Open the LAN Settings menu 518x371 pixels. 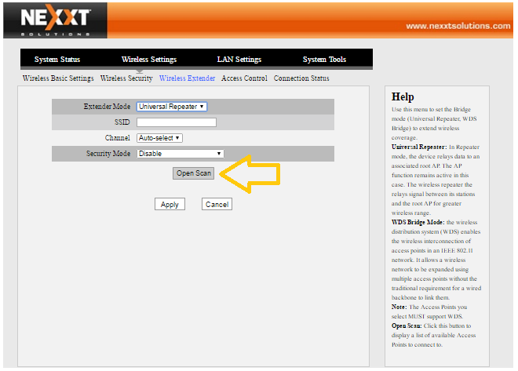coord(239,60)
